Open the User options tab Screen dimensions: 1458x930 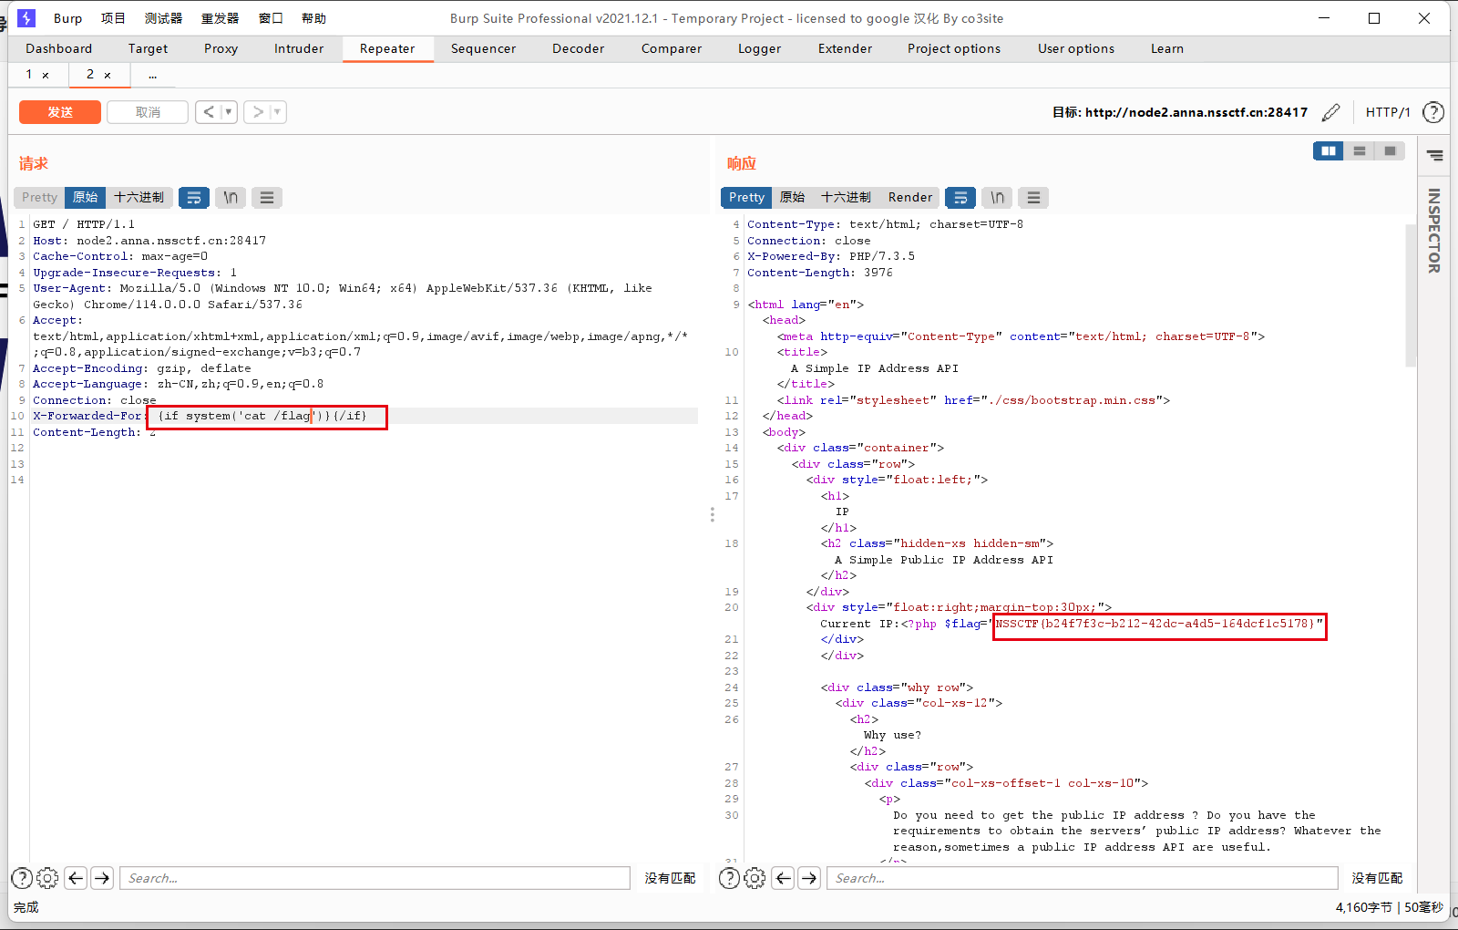click(1075, 48)
